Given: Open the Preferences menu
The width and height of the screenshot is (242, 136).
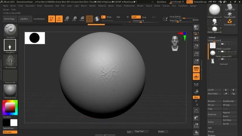Looking at the screenshot, I should (x=129, y=6).
